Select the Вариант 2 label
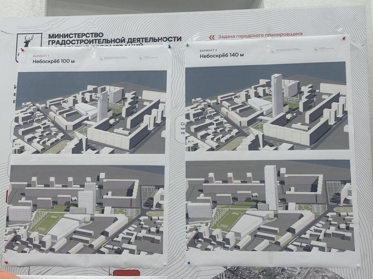This screenshot has width=373, height=279. coord(207,50)
